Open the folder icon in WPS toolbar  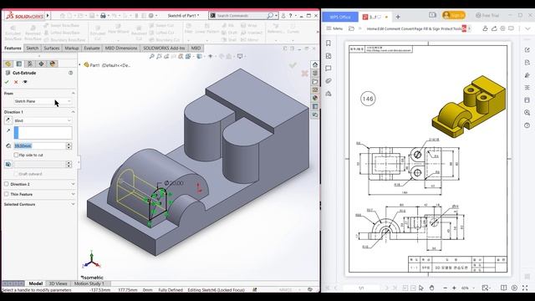tap(351, 28)
